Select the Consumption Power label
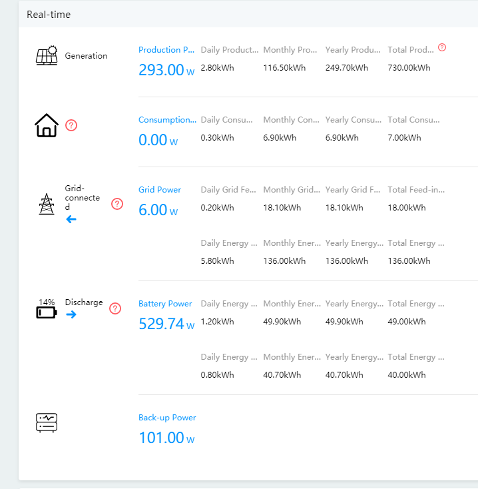This screenshot has height=489, width=478. click(x=167, y=120)
